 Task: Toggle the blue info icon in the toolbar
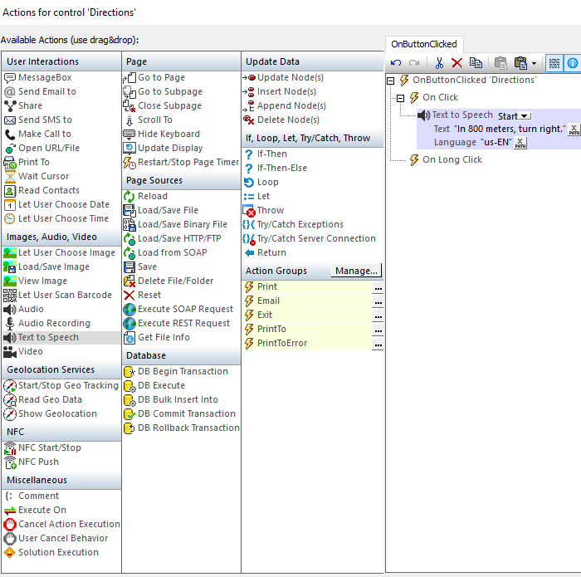pos(573,63)
